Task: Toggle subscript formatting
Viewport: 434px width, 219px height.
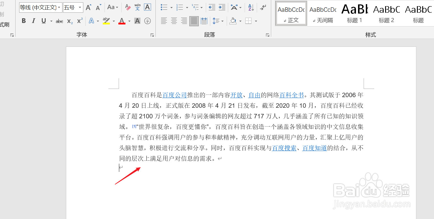Action: pyautogui.click(x=70, y=21)
